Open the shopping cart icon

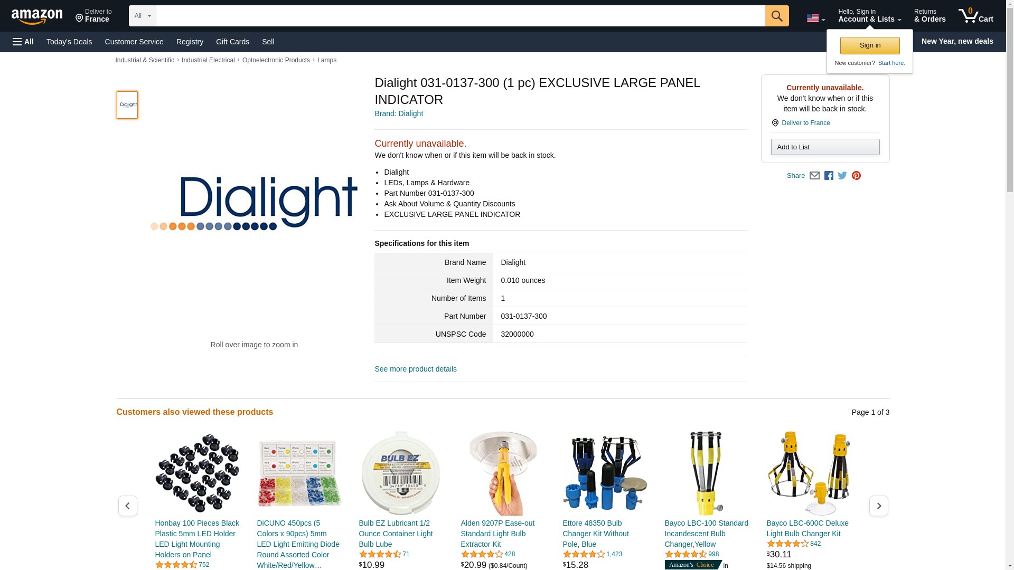[975, 16]
